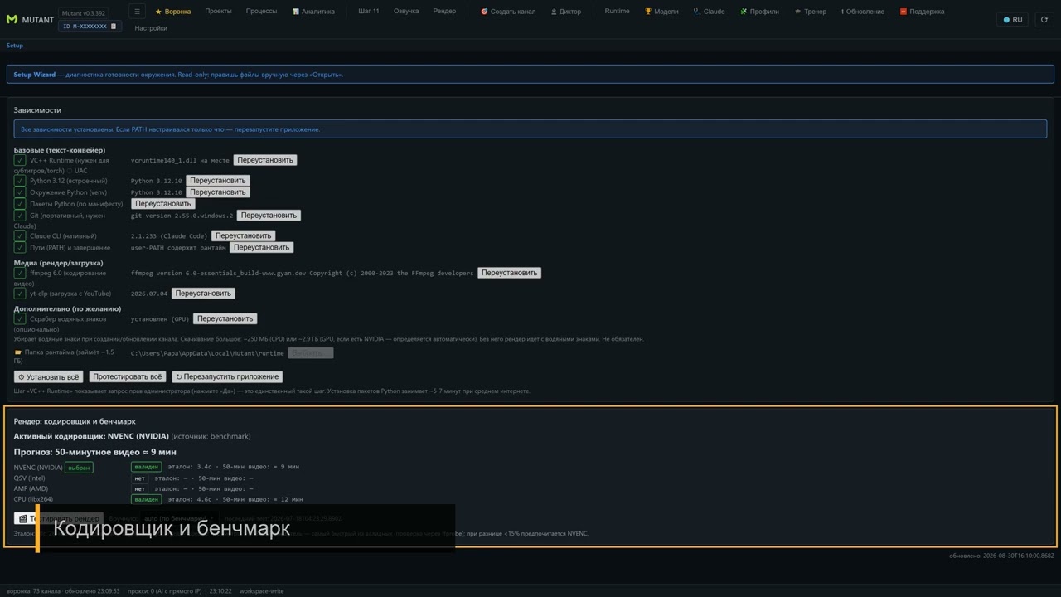This screenshot has height=597, width=1061.
Task: Click the folder icon by Папка рантайма
Action: coord(18,352)
